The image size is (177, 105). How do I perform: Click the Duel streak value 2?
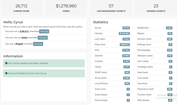(x=128, y=100)
